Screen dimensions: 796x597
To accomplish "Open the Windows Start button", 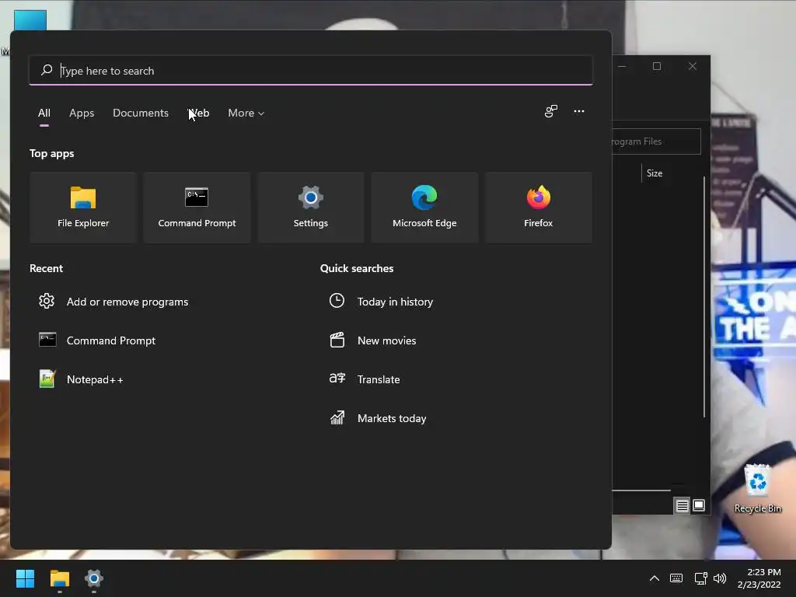I will [25, 578].
